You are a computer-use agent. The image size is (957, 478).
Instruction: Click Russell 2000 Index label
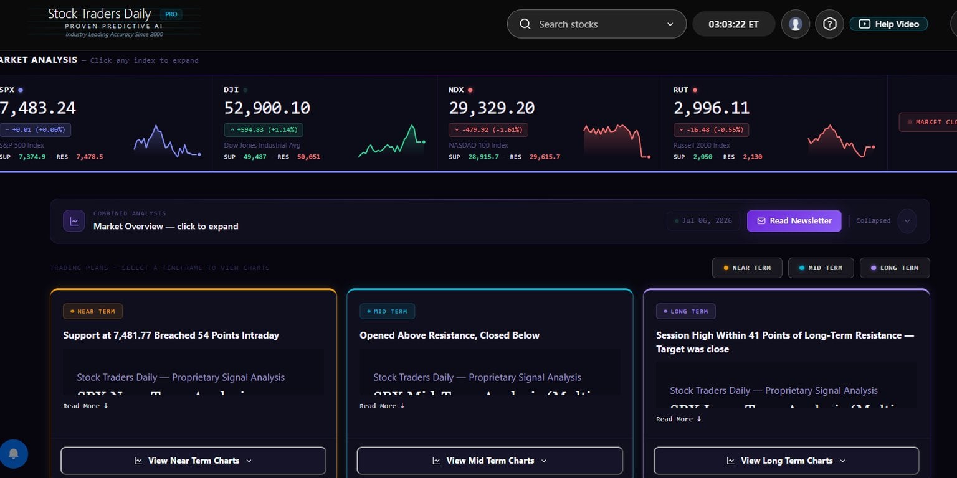[x=703, y=145]
